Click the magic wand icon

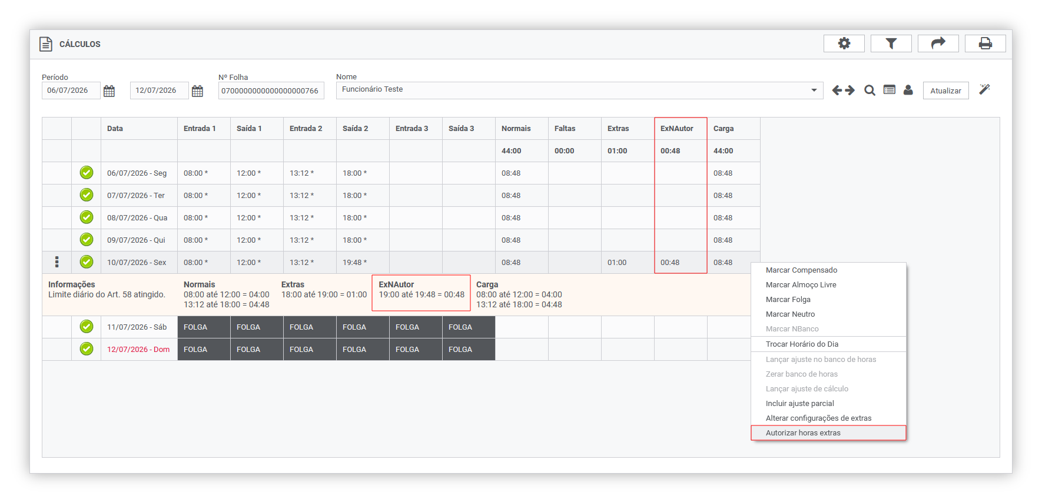(x=984, y=89)
